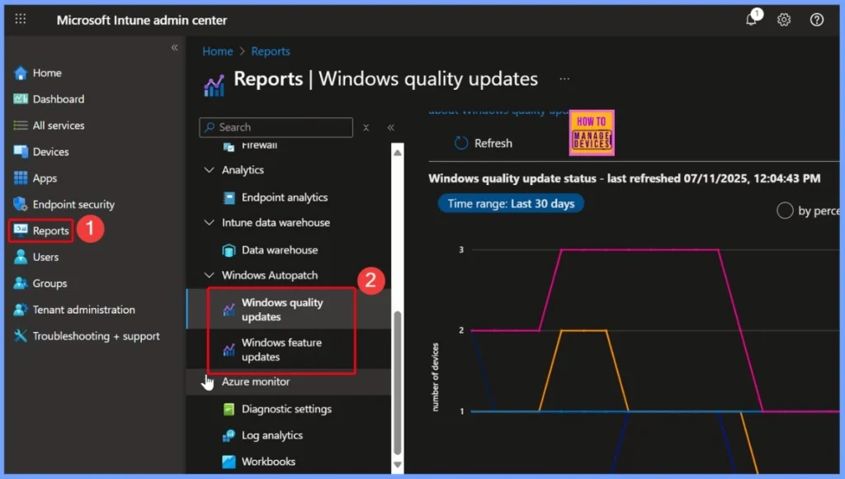
Task: Open Workbooks in the Azure monitor group
Action: pos(268,462)
